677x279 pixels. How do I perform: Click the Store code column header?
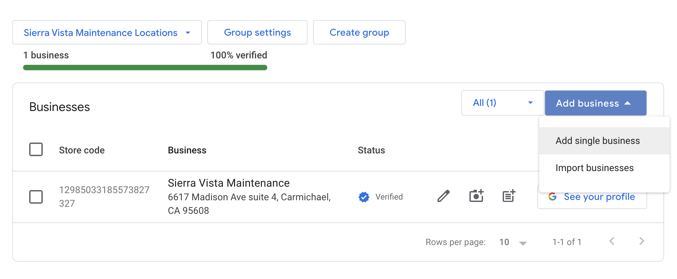82,150
